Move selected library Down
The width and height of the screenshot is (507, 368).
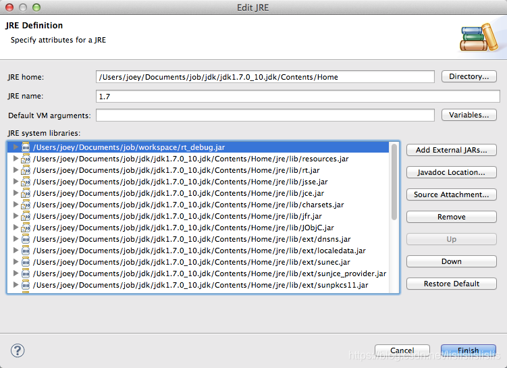tap(452, 261)
